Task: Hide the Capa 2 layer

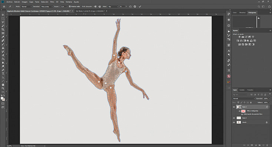Action: tap(234, 118)
